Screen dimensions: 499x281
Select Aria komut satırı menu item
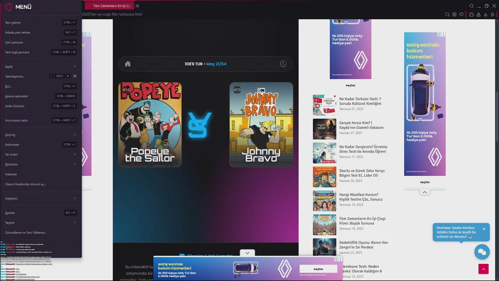(41, 120)
